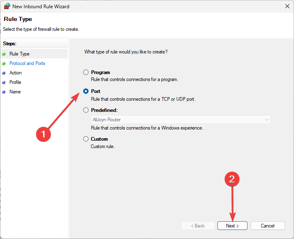Screen dimensions: 294x239
Task: Close the New Inbound Rule Wizard window
Action: [287, 6]
